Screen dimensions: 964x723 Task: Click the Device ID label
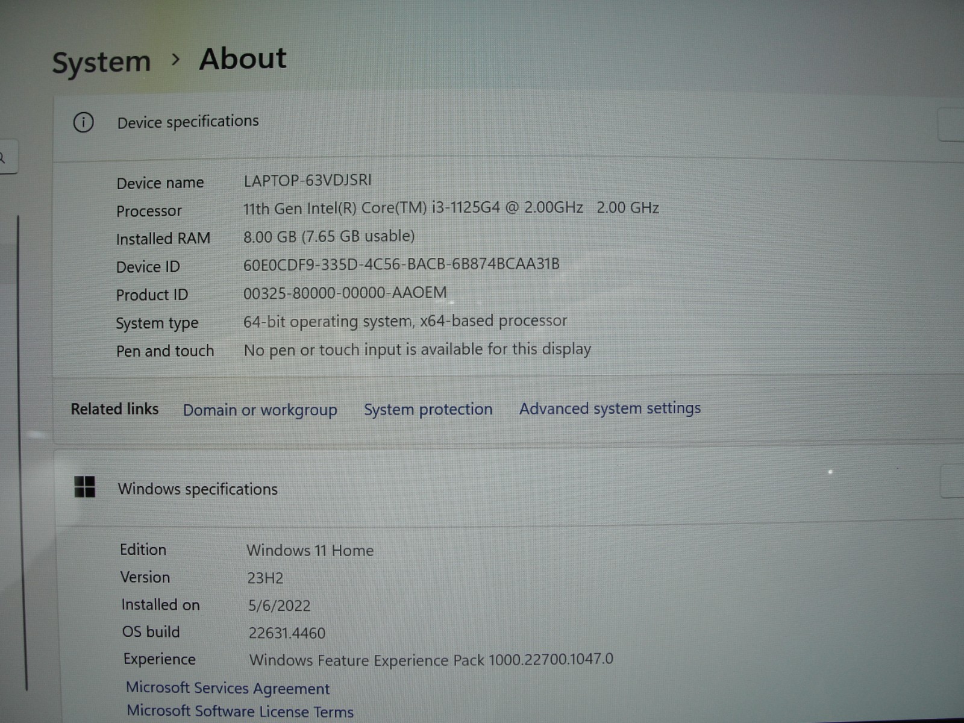click(x=148, y=266)
